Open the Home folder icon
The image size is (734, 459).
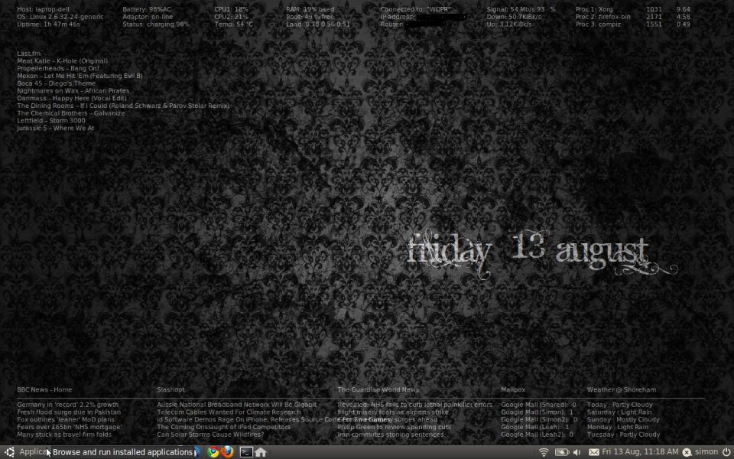pos(261,452)
